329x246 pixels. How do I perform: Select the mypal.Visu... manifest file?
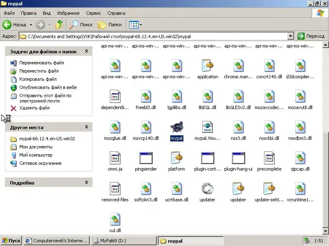(x=207, y=127)
